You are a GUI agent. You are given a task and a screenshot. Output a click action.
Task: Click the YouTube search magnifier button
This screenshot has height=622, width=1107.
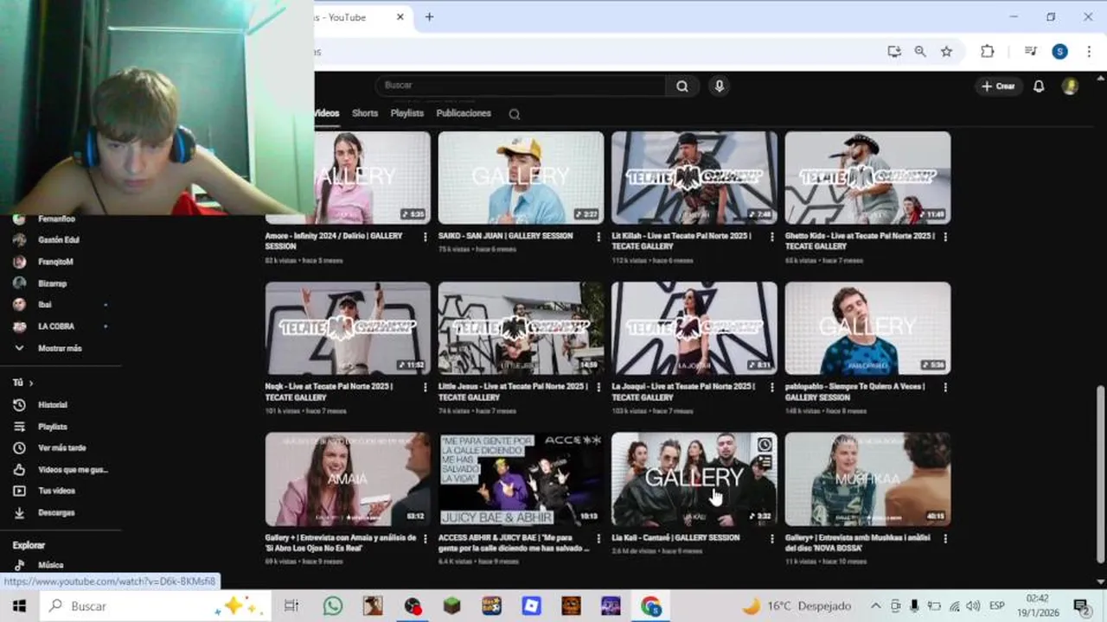point(682,86)
